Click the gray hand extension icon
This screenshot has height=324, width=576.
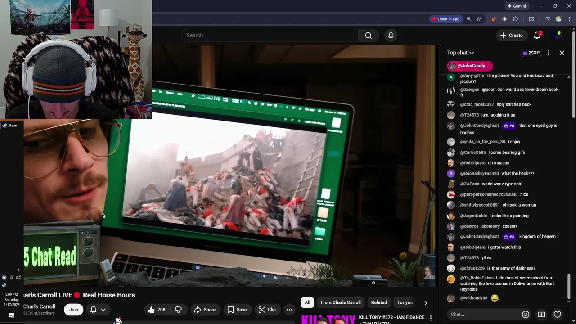pos(504,19)
